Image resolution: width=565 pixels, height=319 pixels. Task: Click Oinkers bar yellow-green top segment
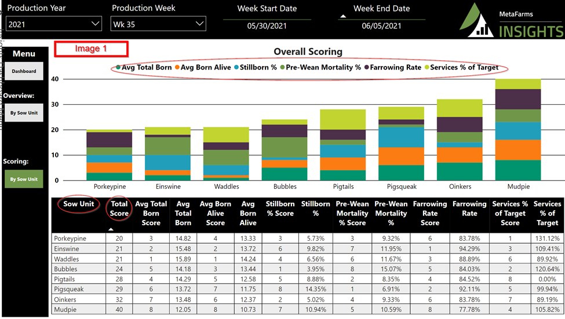[x=460, y=108]
